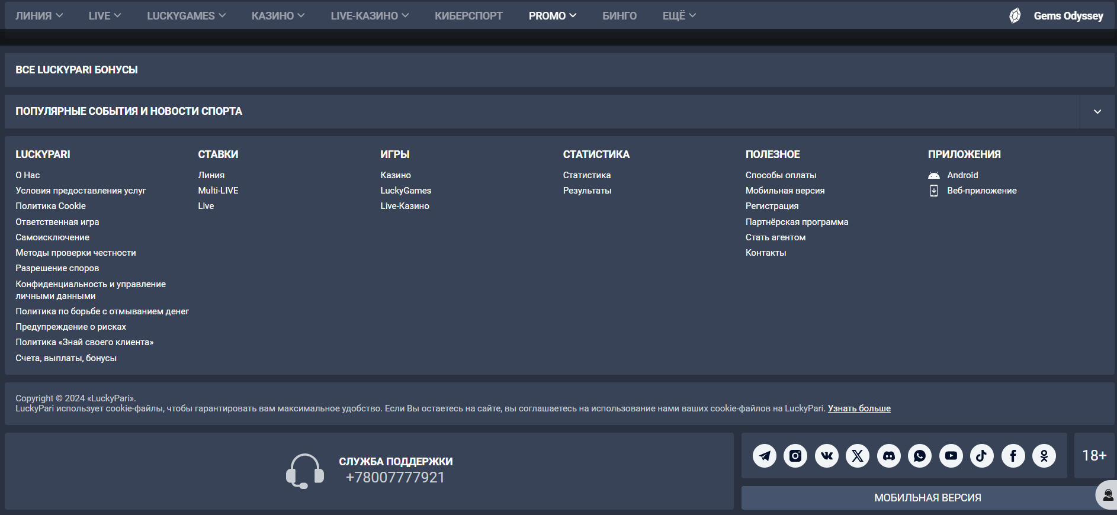Click the WhatsApp icon
The height and width of the screenshot is (515, 1117).
pos(920,456)
